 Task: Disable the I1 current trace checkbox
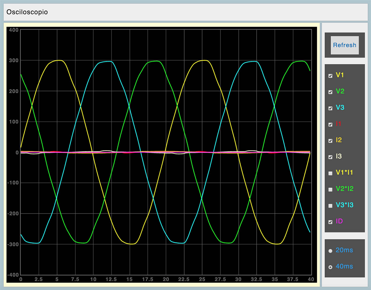coord(330,124)
